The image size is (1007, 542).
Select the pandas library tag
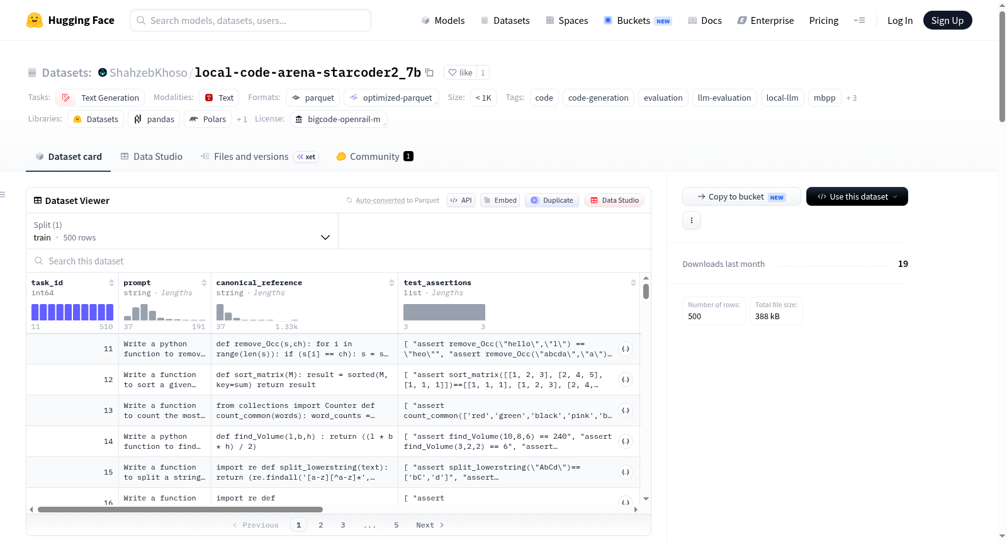click(x=154, y=119)
